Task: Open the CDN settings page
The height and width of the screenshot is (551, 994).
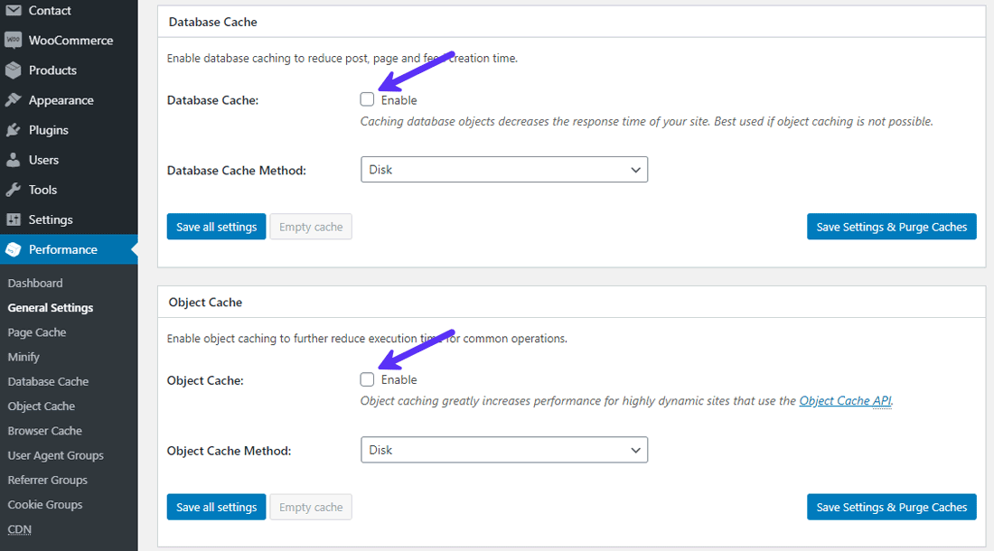Action: click(19, 528)
